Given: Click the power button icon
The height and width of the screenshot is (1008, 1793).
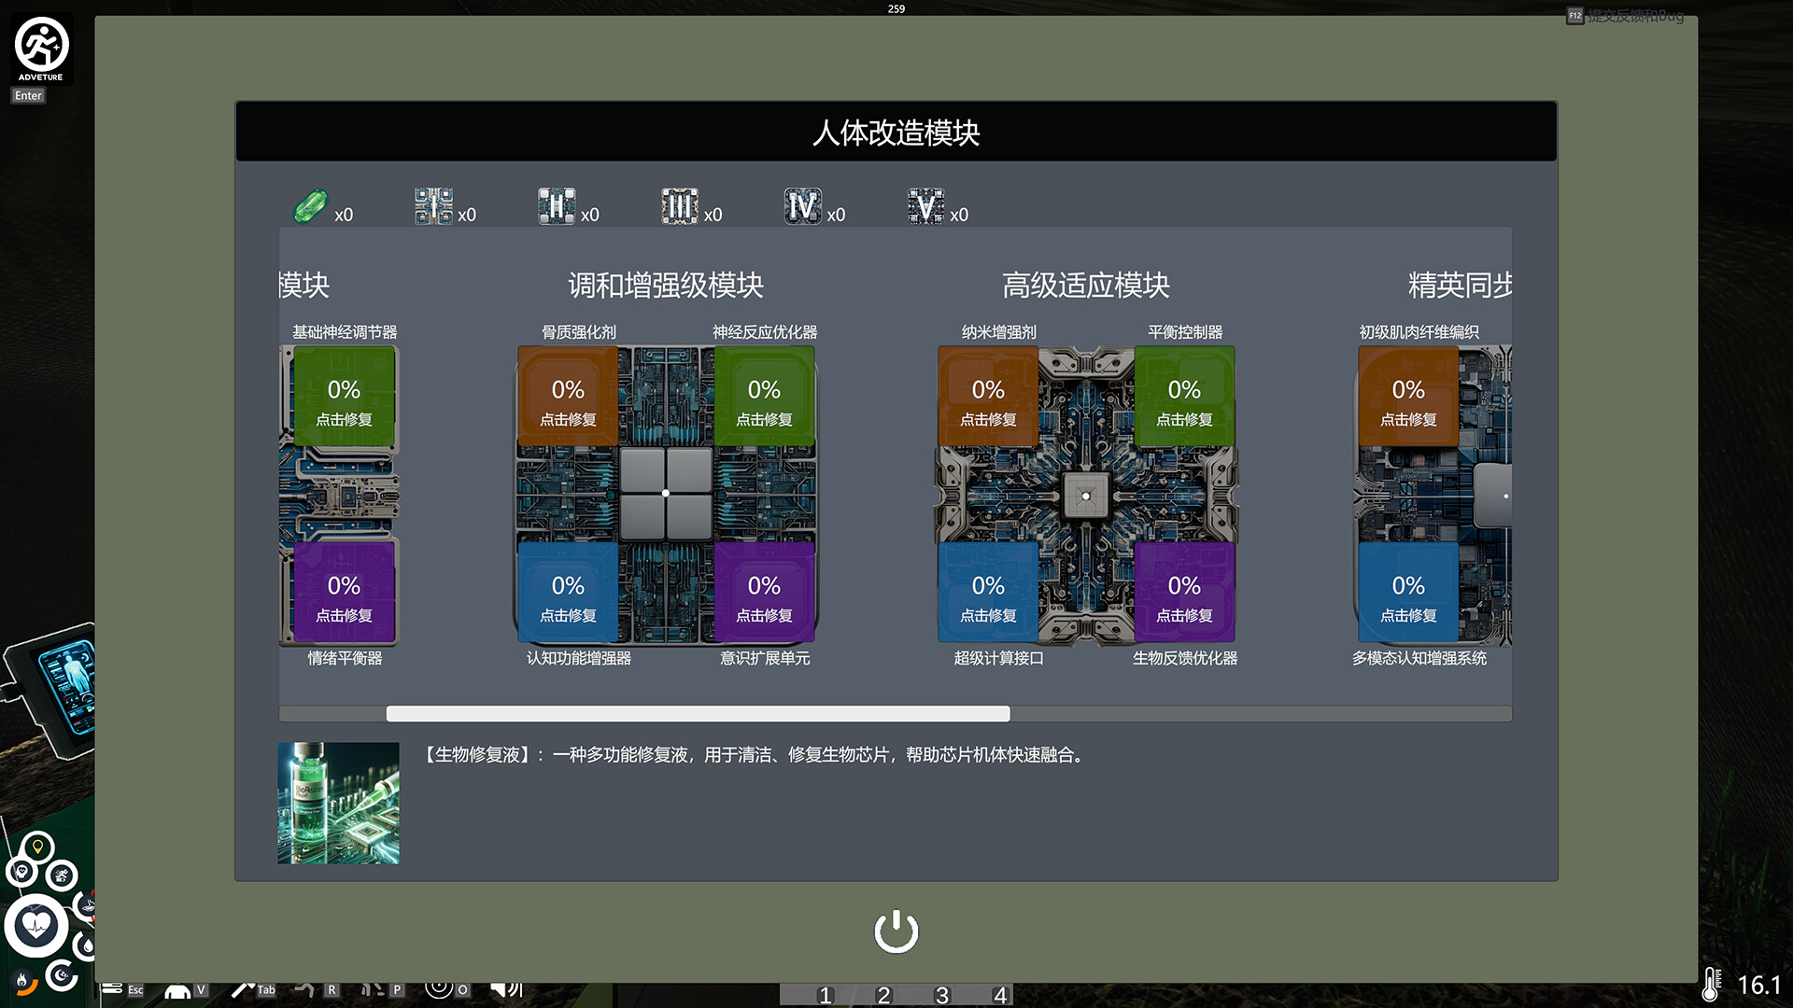Looking at the screenshot, I should [x=896, y=931].
